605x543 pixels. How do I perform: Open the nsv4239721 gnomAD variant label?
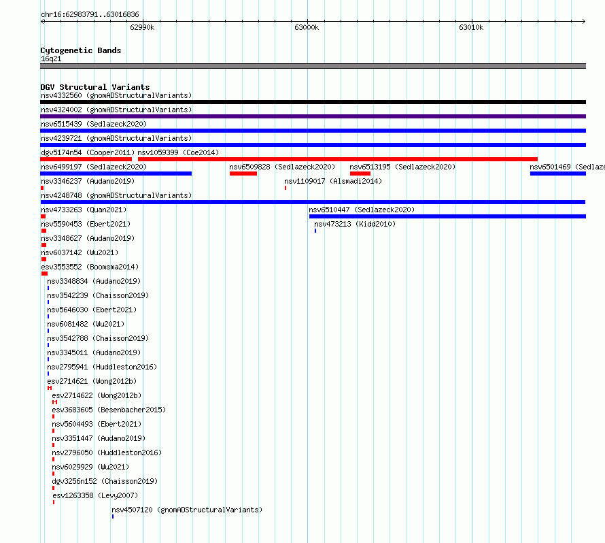116,138
